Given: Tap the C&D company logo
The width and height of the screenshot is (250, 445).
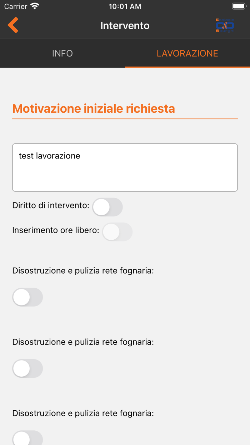Looking at the screenshot, I should pos(225,25).
